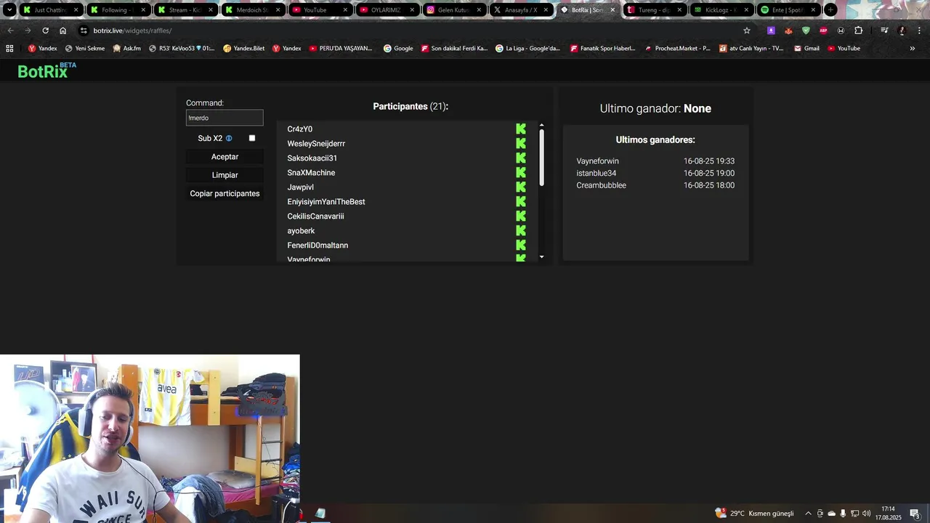Open the Windows notification center icon

tap(915, 514)
